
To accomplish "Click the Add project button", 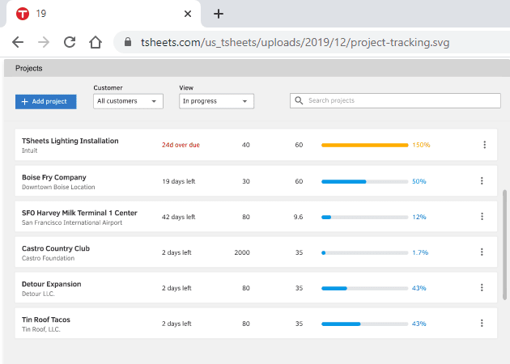I will tap(46, 102).
